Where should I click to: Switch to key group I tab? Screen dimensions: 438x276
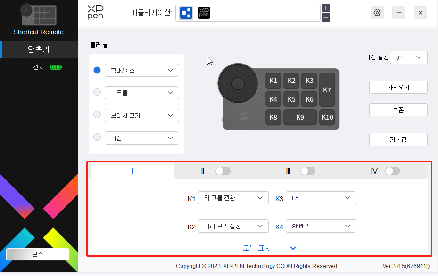click(132, 171)
